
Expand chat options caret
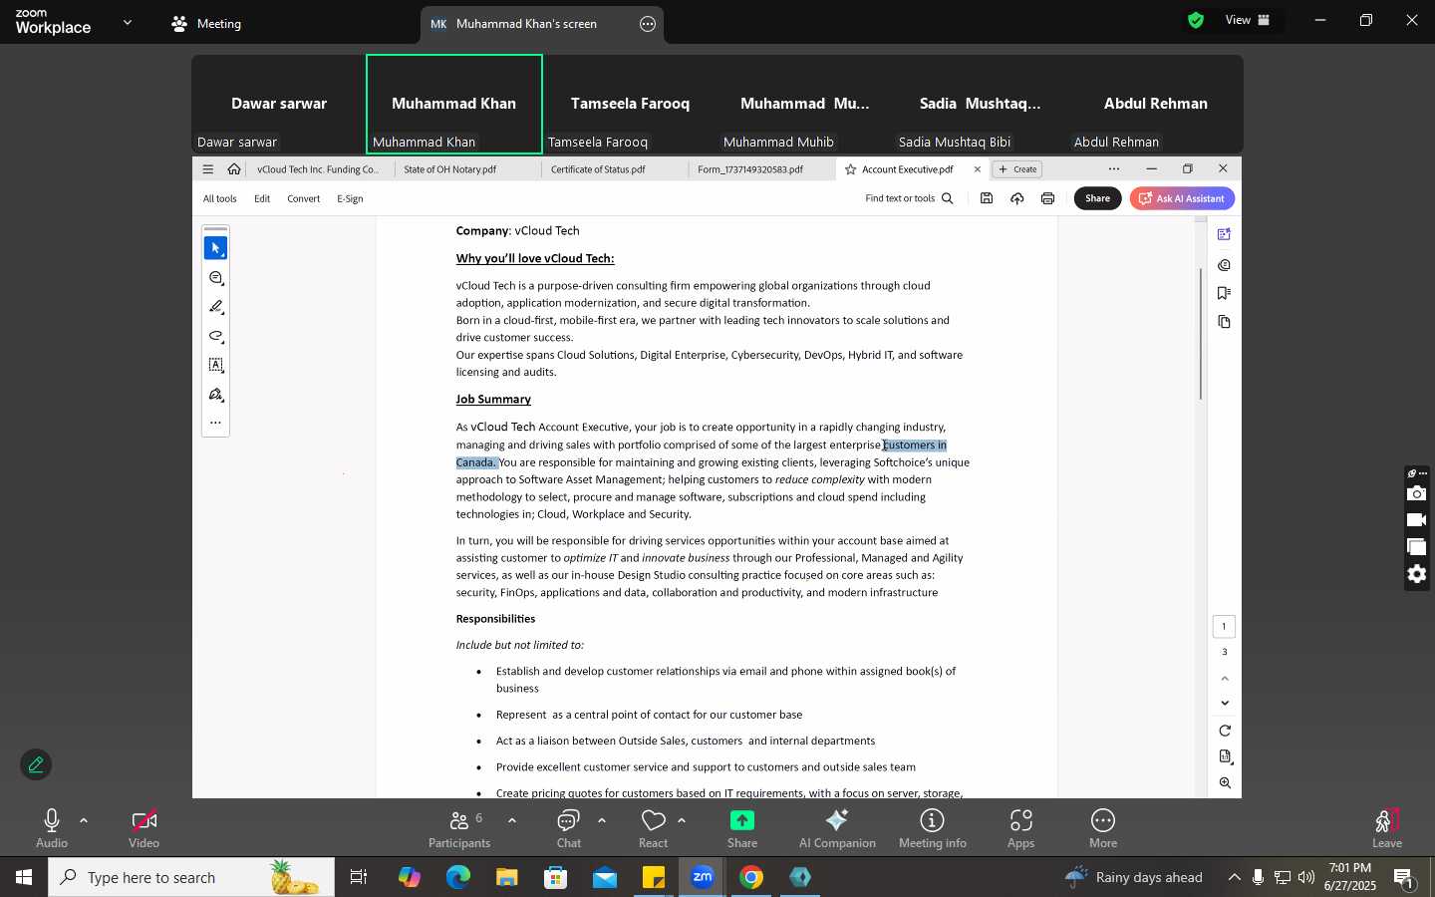point(602,821)
